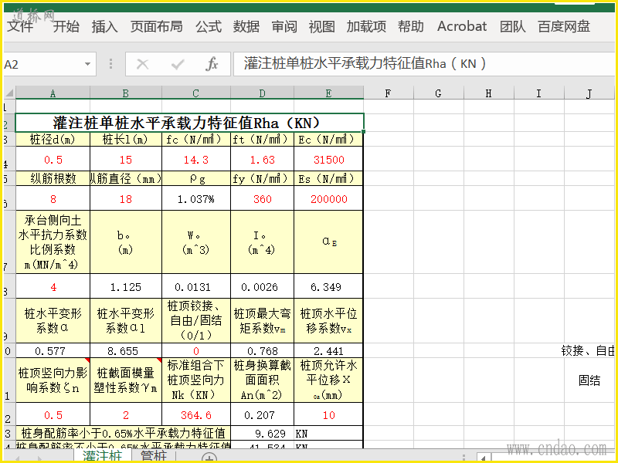Click the cancel entry X icon

(142, 64)
